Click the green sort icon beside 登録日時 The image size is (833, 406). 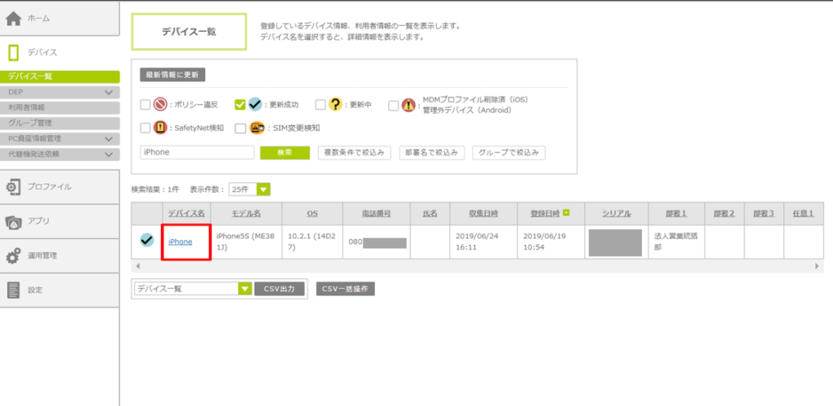coord(566,213)
